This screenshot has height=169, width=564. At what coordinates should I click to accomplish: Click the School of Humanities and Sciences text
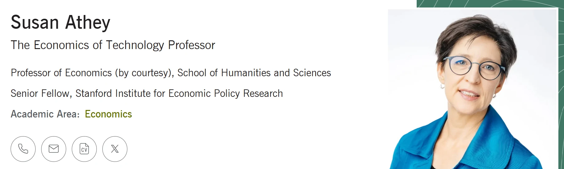tap(254, 73)
